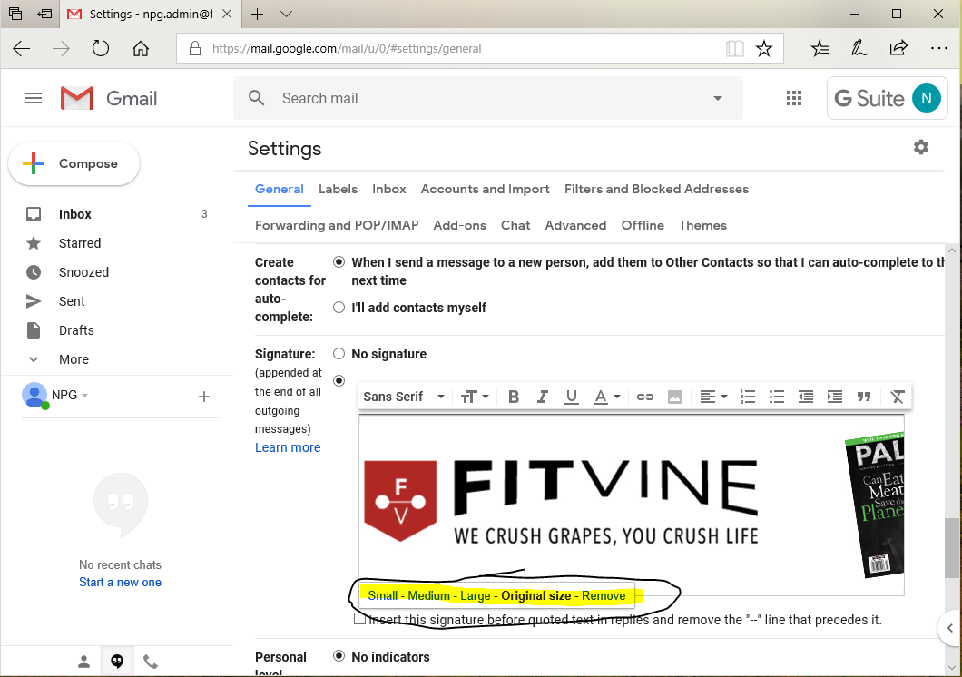Set signature image size to Medium
Viewport: 962px width, 677px height.
[x=429, y=595]
